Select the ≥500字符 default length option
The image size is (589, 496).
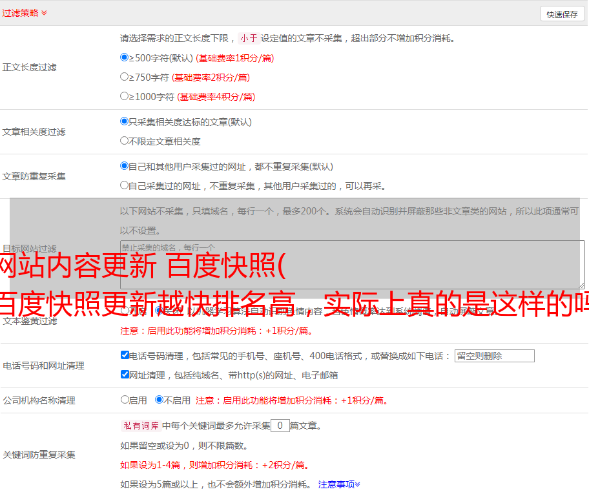pos(125,57)
